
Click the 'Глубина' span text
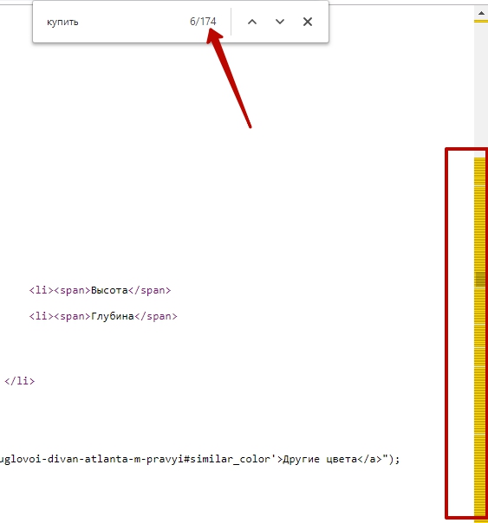pyautogui.click(x=112, y=316)
